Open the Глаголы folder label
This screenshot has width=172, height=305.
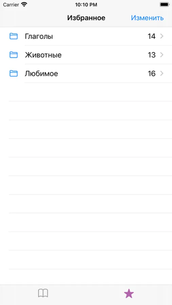[x=39, y=36]
